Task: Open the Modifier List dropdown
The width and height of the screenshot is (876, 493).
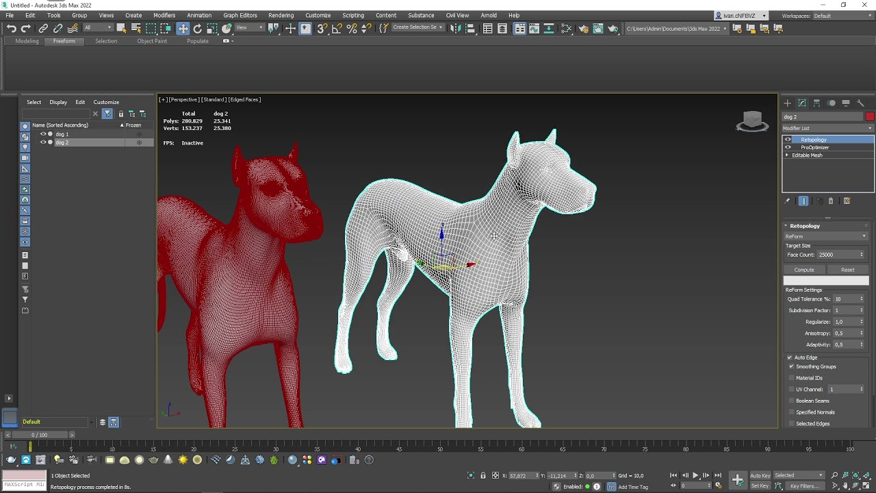Action: (x=828, y=128)
